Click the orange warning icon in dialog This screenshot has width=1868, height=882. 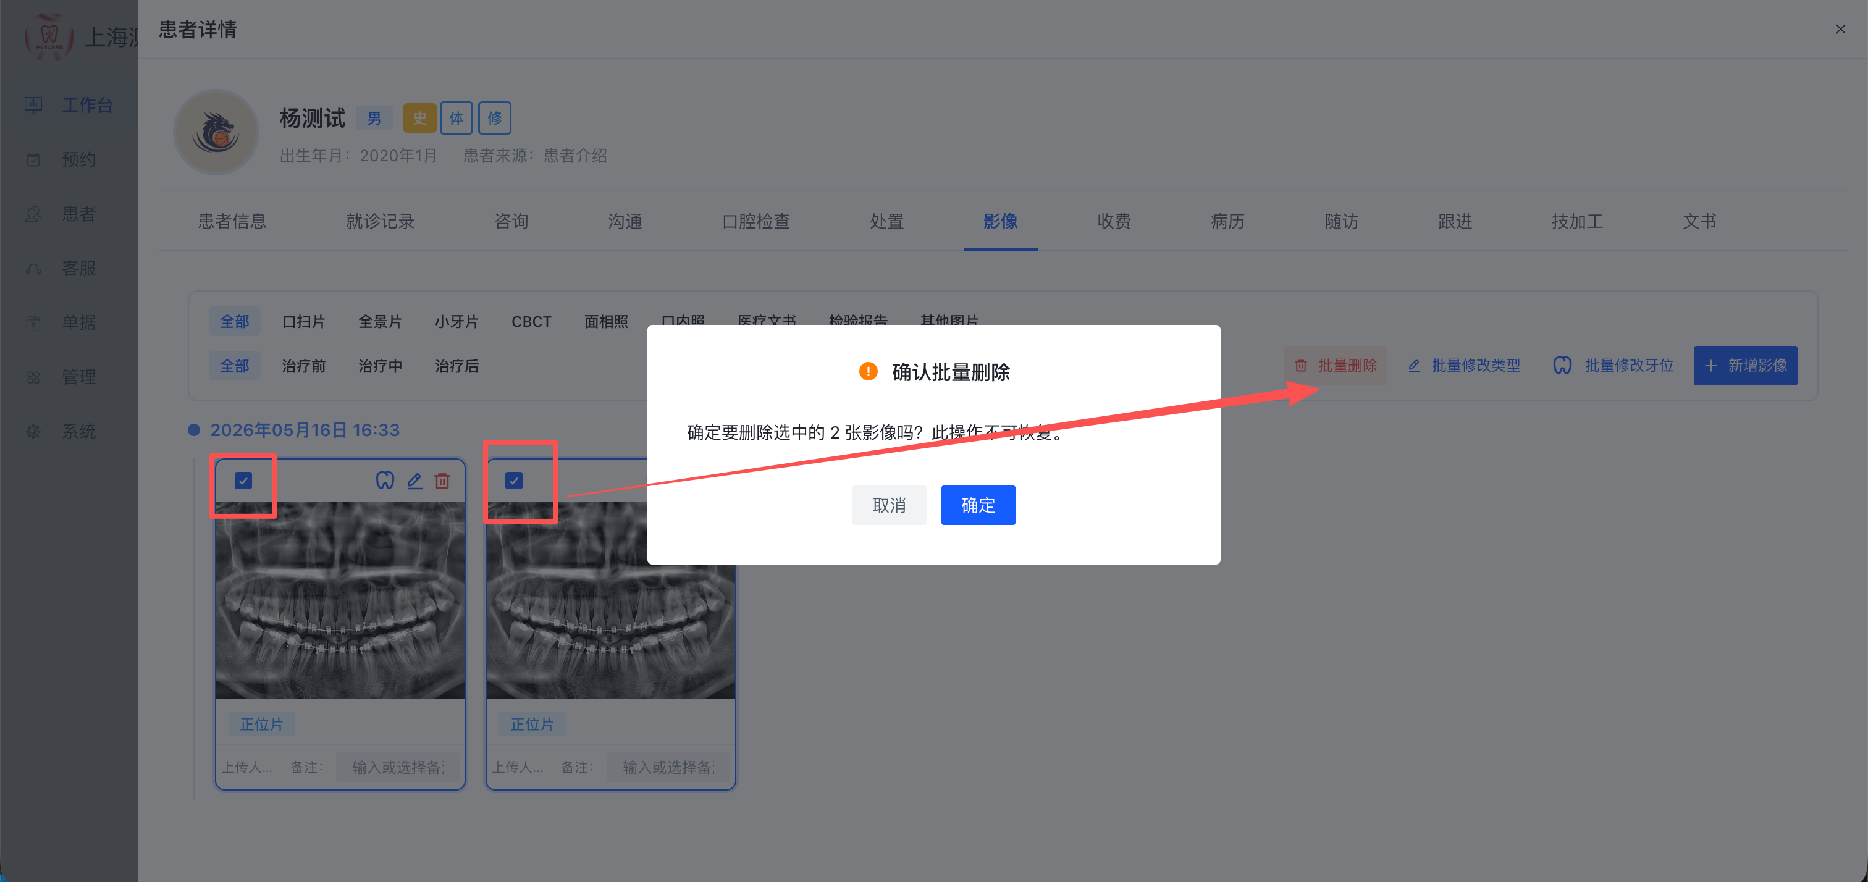(x=868, y=371)
